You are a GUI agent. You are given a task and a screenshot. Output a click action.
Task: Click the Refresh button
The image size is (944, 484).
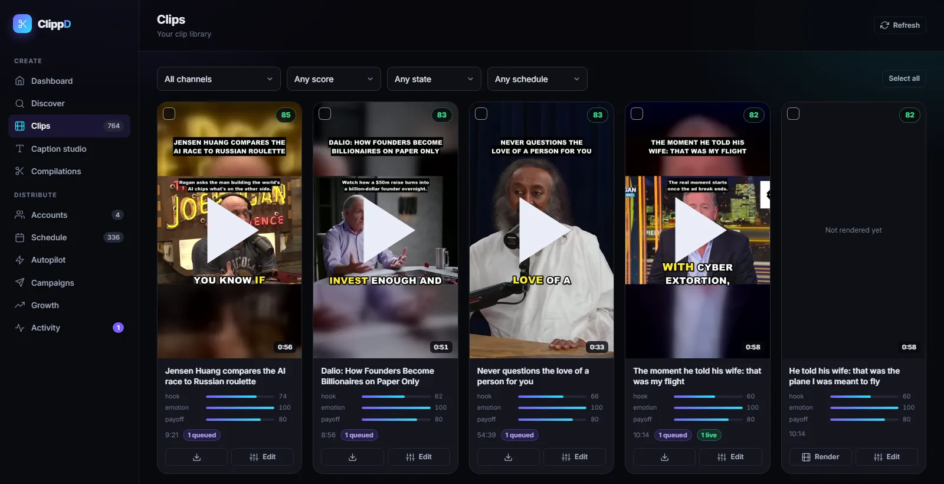[900, 25]
